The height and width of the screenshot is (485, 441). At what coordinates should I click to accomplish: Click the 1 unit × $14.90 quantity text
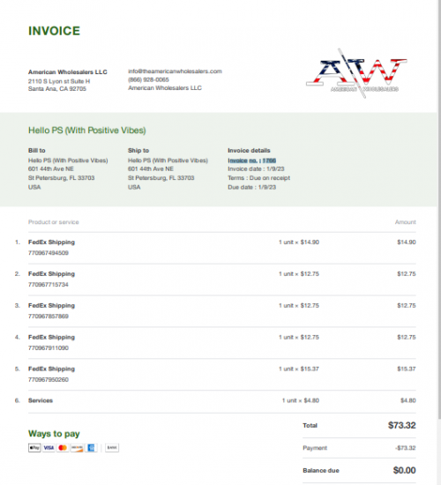[x=299, y=242]
